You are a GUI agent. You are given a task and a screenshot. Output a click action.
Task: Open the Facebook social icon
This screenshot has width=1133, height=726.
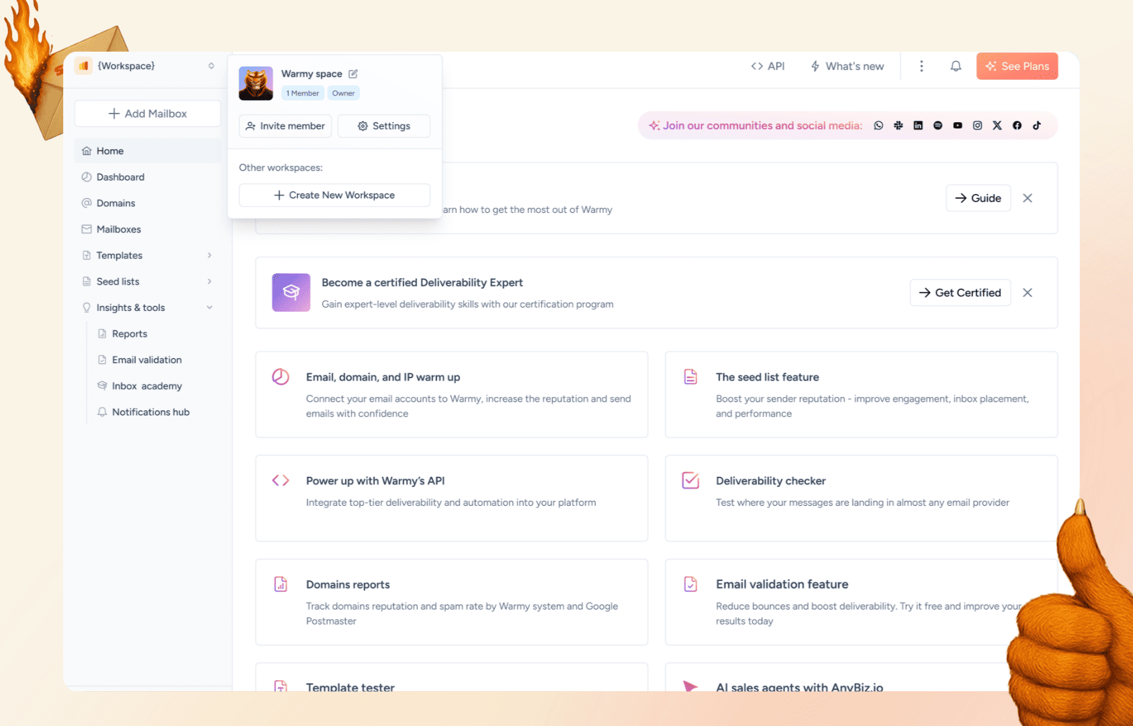[1017, 126]
